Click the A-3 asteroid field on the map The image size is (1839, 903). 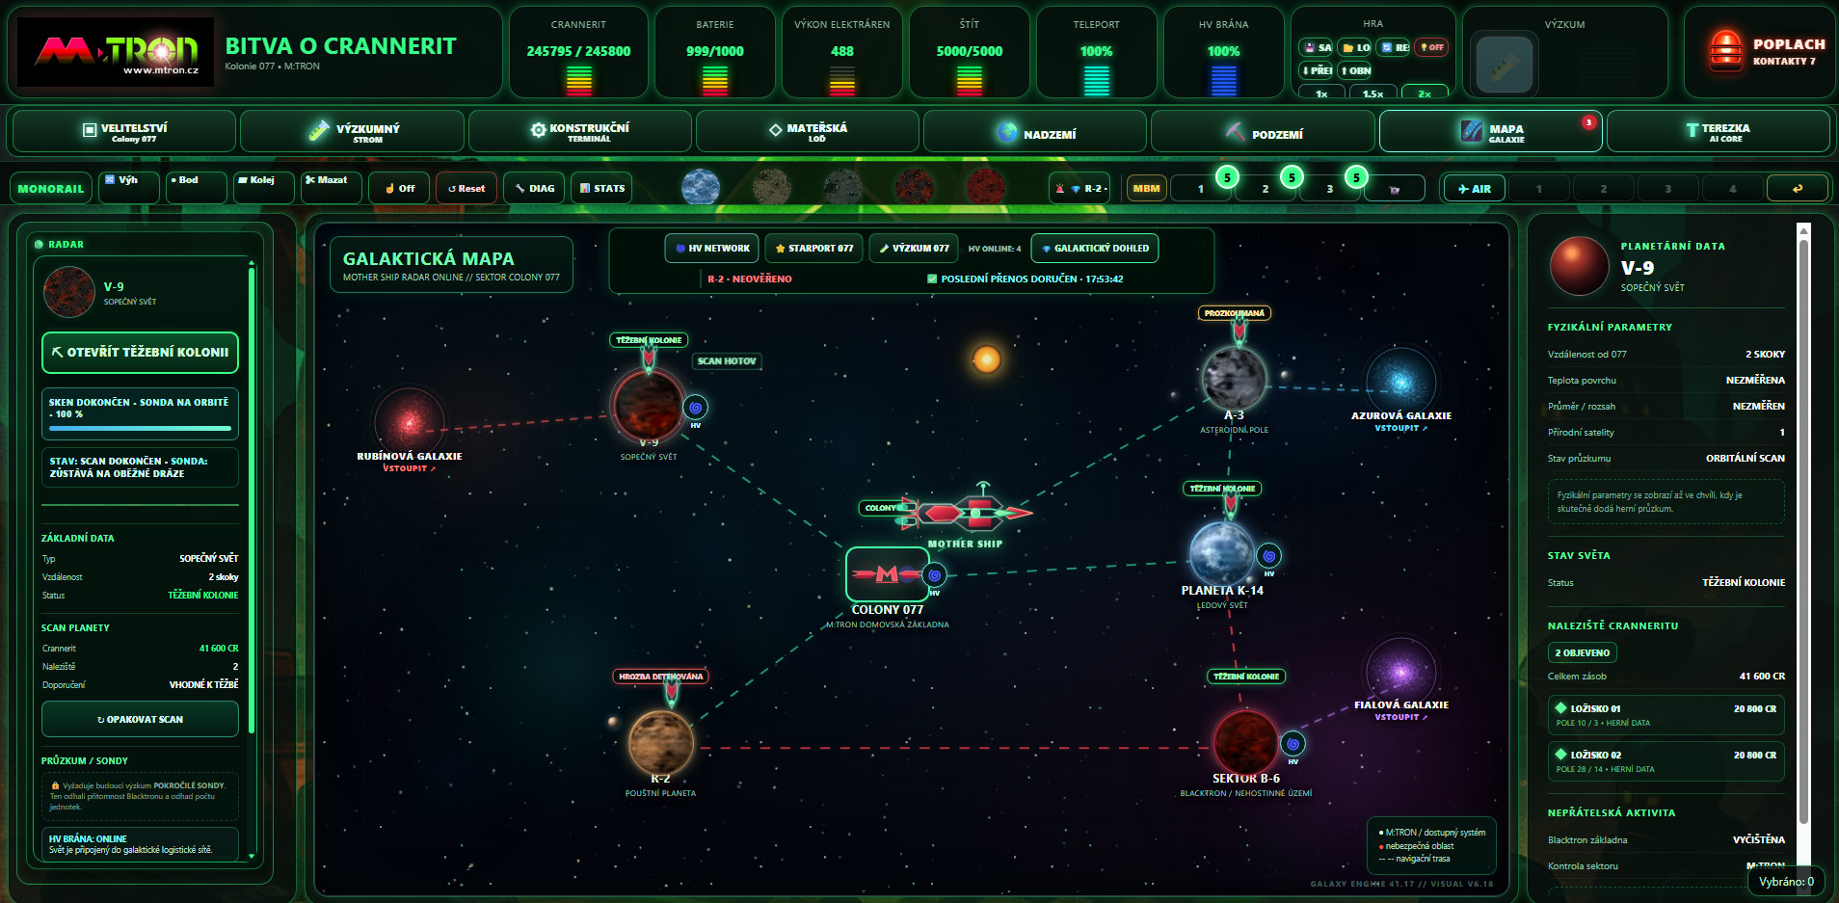click(1235, 378)
